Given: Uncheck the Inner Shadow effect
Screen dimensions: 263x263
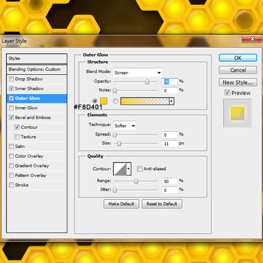Looking at the screenshot, I should (x=11, y=89).
